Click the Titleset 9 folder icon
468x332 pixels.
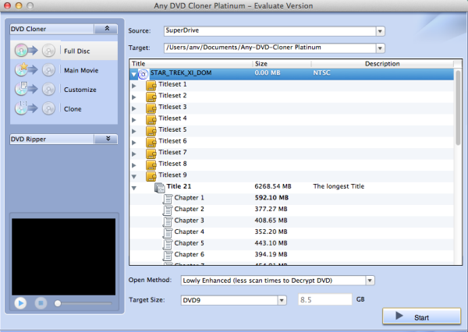[151, 176]
